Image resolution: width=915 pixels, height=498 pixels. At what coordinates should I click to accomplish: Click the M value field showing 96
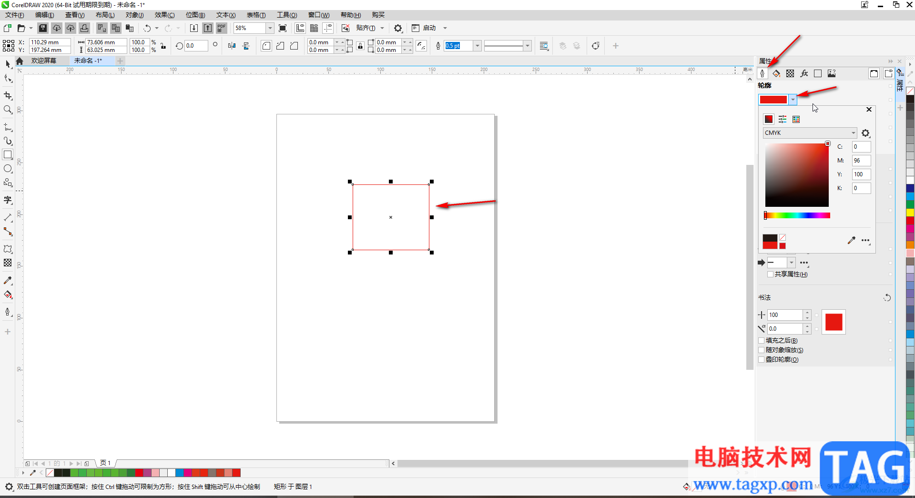[x=861, y=161]
